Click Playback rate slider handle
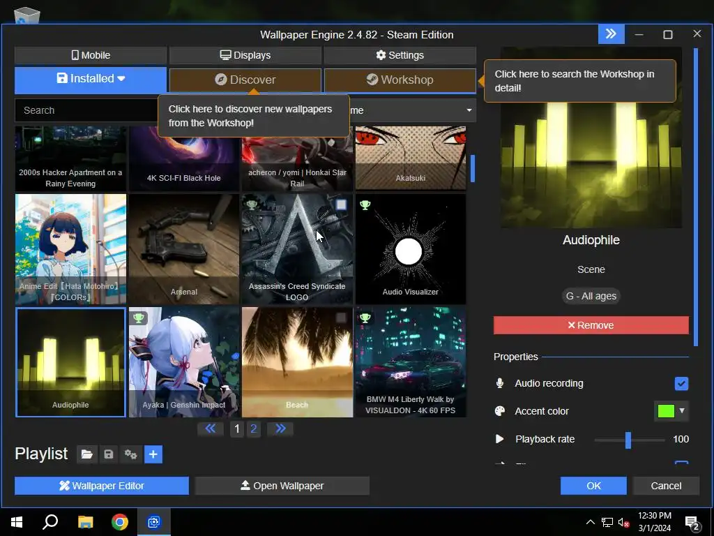This screenshot has height=536, width=714. click(628, 440)
